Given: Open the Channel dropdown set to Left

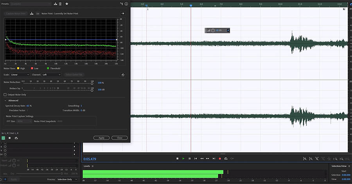Looking at the screenshot, I should pos(52,75).
